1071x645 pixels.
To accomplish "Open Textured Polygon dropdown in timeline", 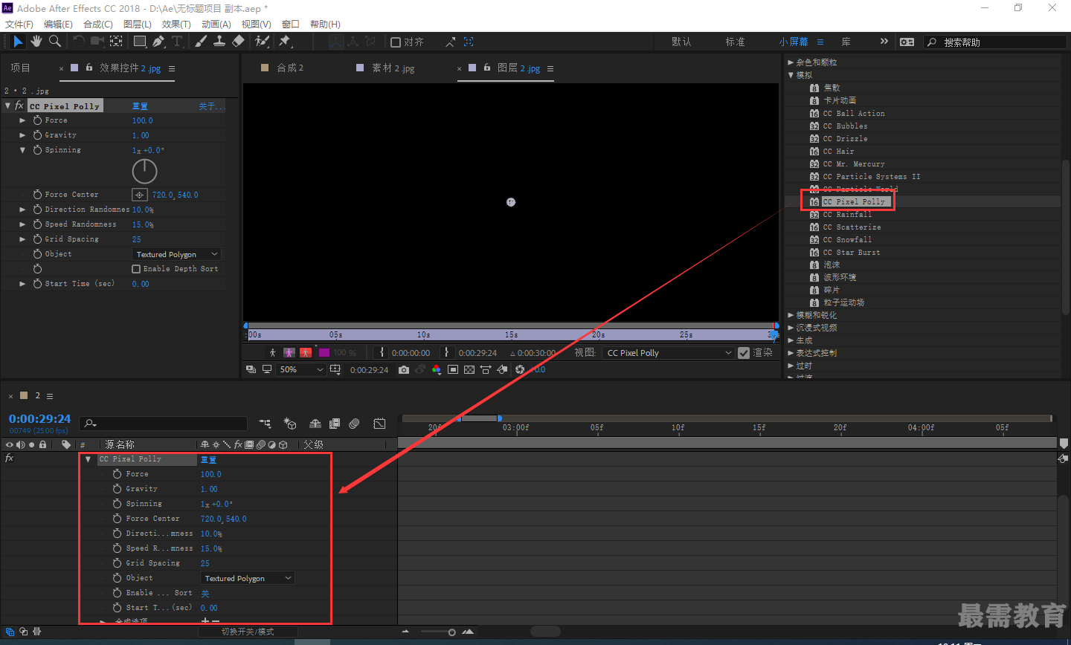I will (x=248, y=578).
